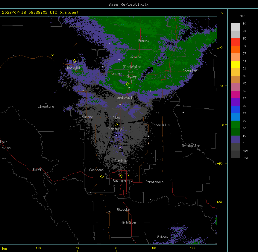Select the -30 value in the dBZ legend
Viewport: 258px width, 252px height.
pyautogui.click(x=245, y=158)
